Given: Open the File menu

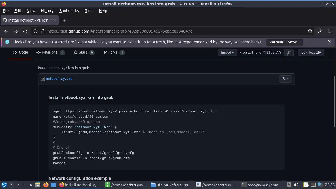Looking at the screenshot, I should pyautogui.click(x=6, y=11).
